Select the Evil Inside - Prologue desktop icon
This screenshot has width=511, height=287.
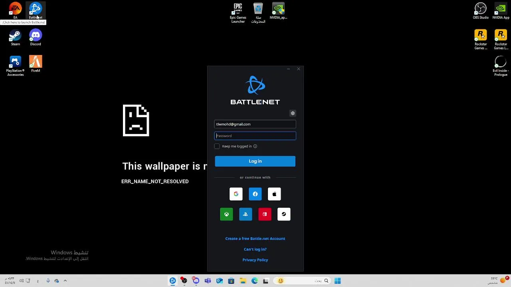pyautogui.click(x=501, y=66)
